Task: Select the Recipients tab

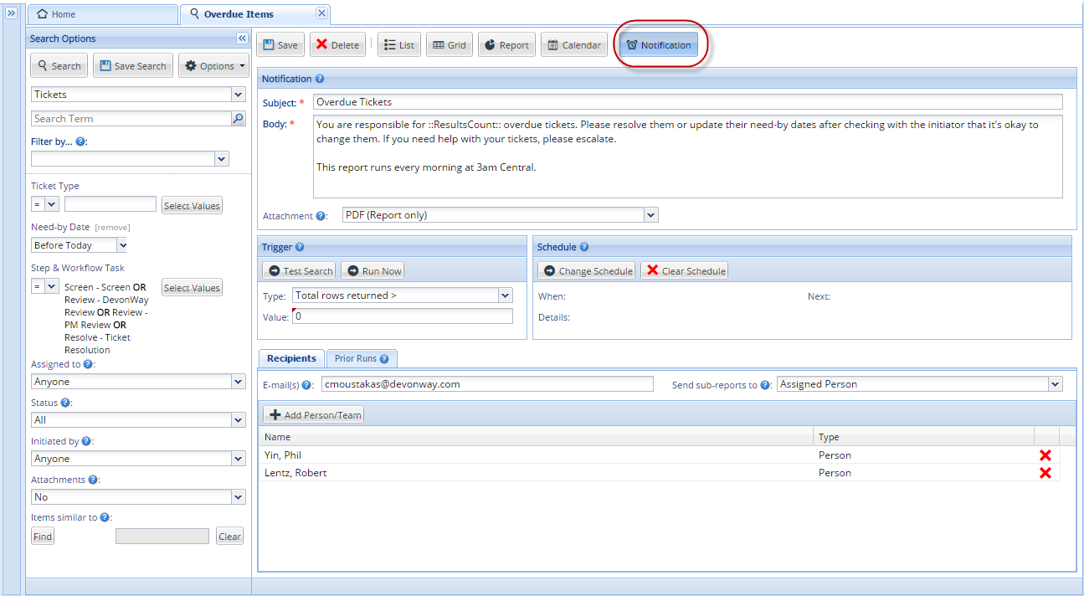Action: 291,358
